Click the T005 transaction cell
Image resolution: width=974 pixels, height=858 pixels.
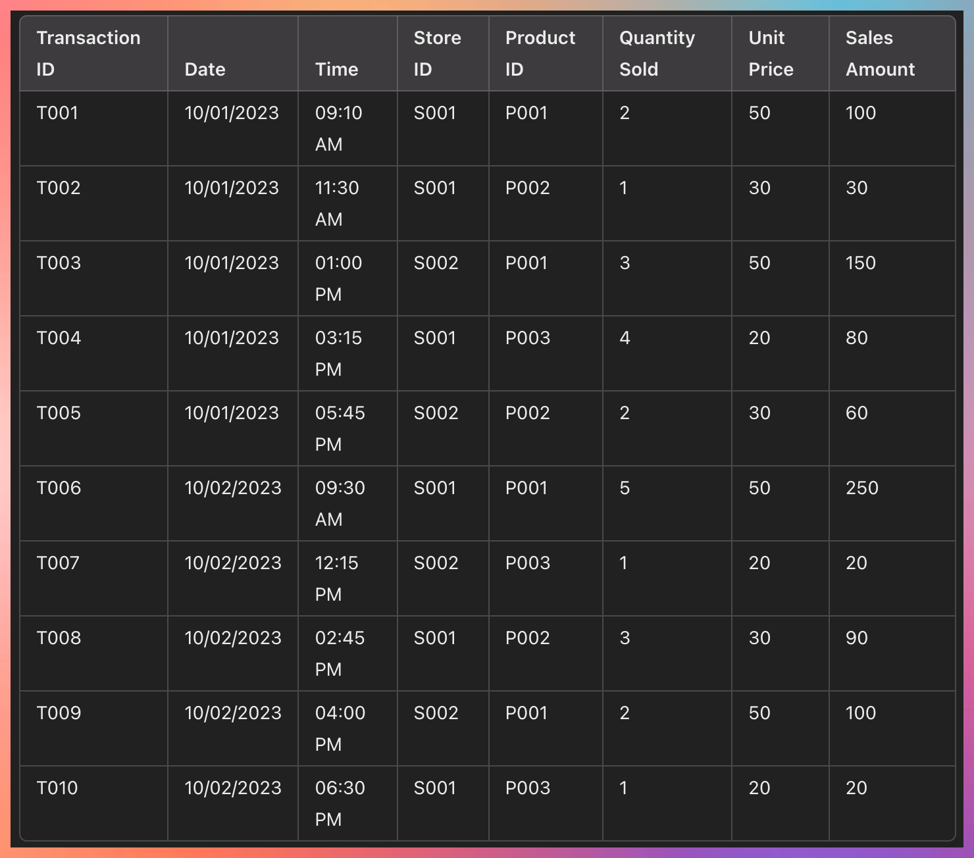coord(59,413)
